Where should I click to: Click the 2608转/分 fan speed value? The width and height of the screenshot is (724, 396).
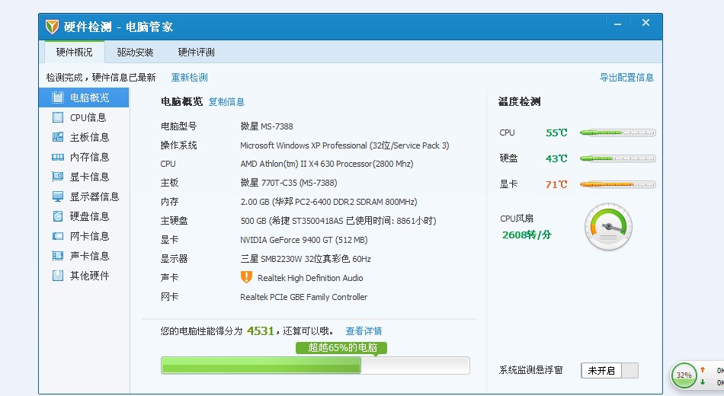527,235
